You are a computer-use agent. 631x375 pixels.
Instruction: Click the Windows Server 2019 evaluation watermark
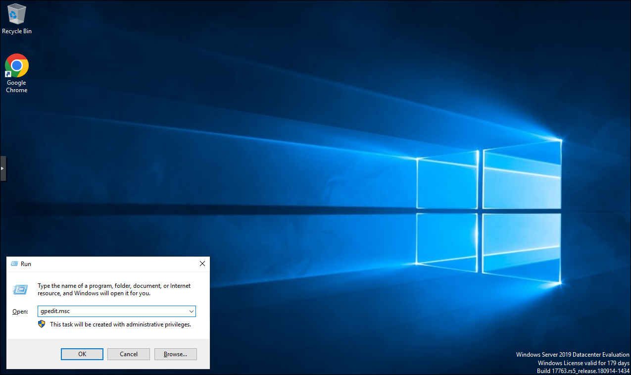point(572,363)
